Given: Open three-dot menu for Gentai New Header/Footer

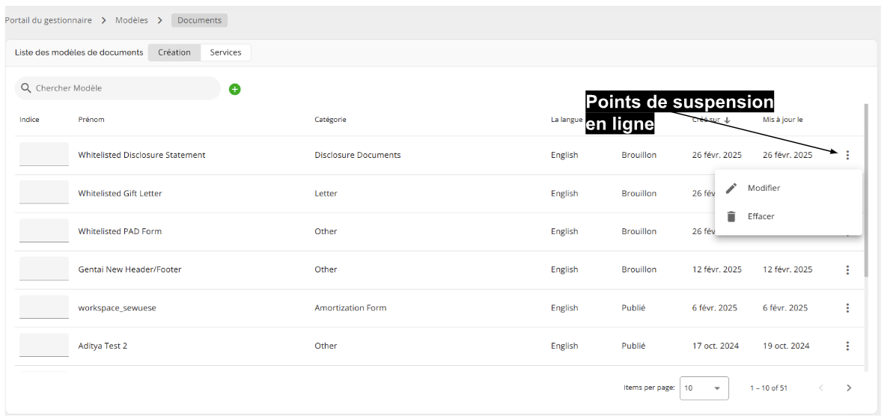Looking at the screenshot, I should pos(847,270).
